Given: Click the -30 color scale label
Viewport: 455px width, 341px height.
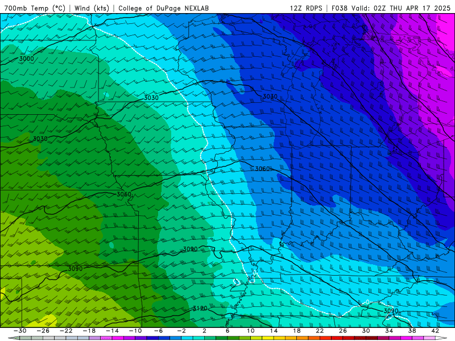Looking at the screenshot, I should [x=20, y=331].
